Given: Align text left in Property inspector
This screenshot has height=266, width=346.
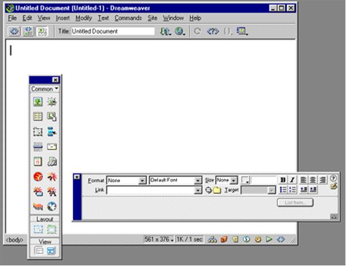Looking at the screenshot, I should coord(303,180).
